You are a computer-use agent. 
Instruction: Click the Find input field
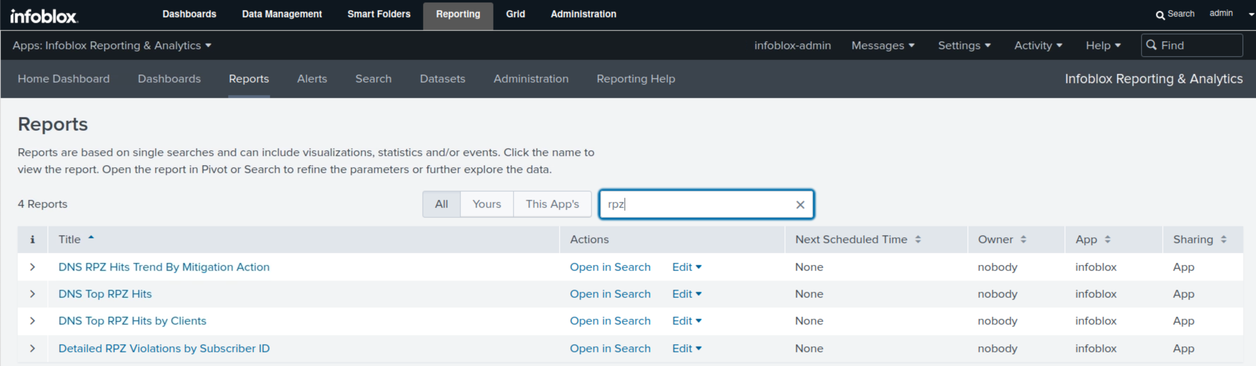click(x=1197, y=45)
